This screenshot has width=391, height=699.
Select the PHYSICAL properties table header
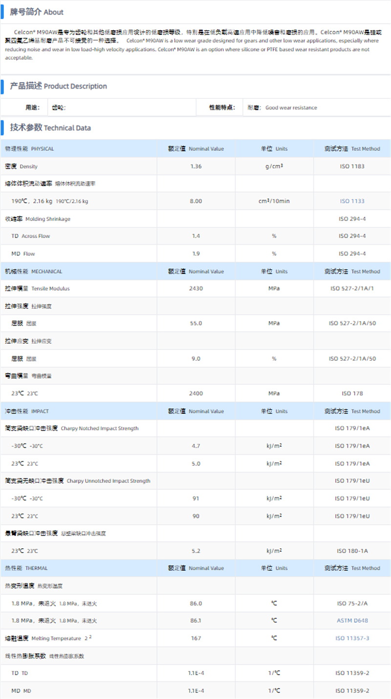click(29, 149)
